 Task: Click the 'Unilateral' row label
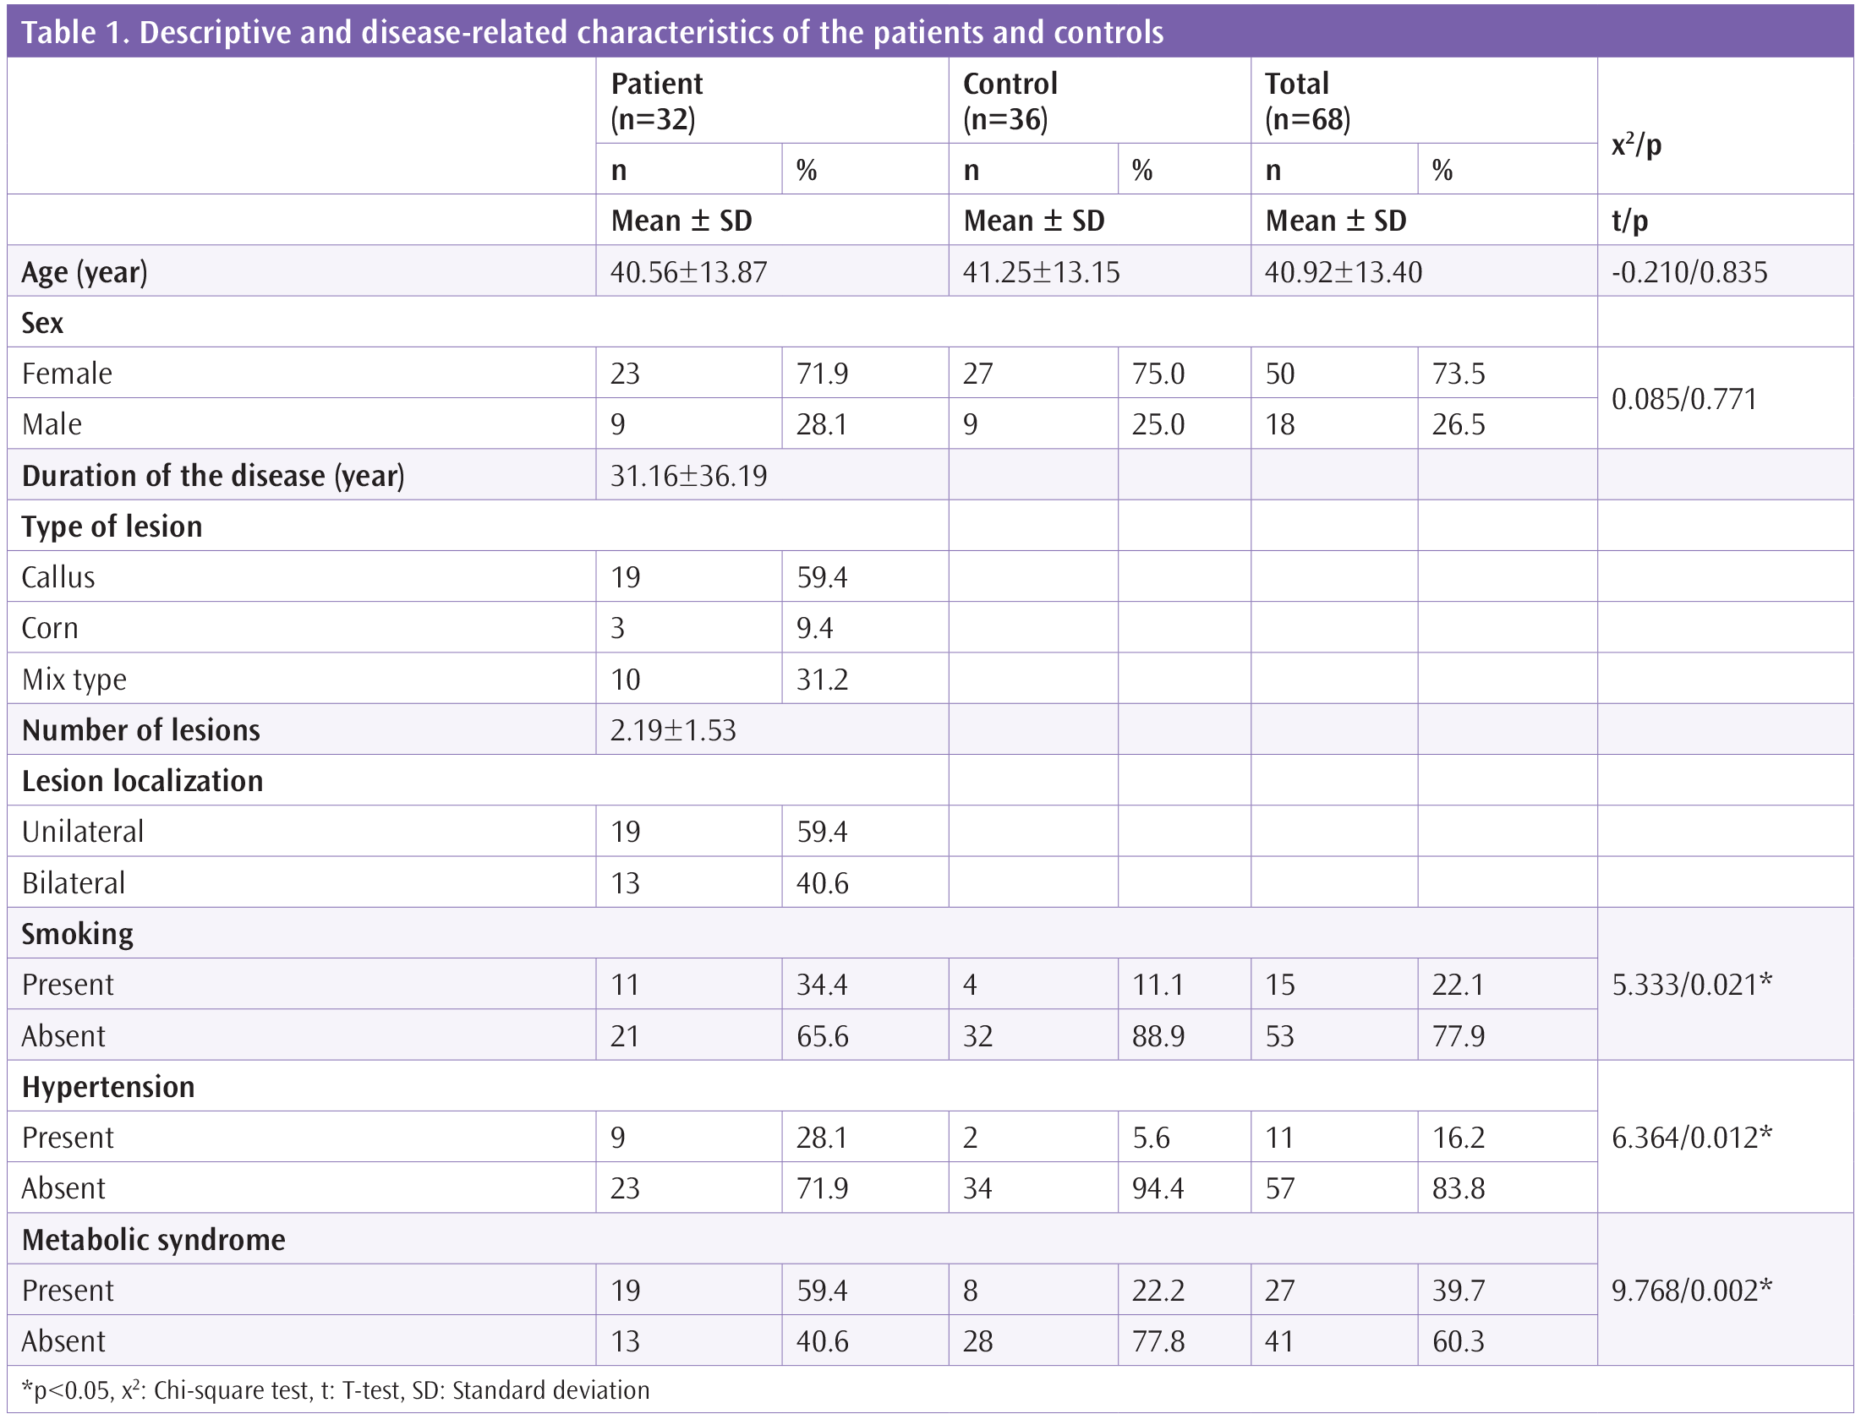[x=82, y=833]
